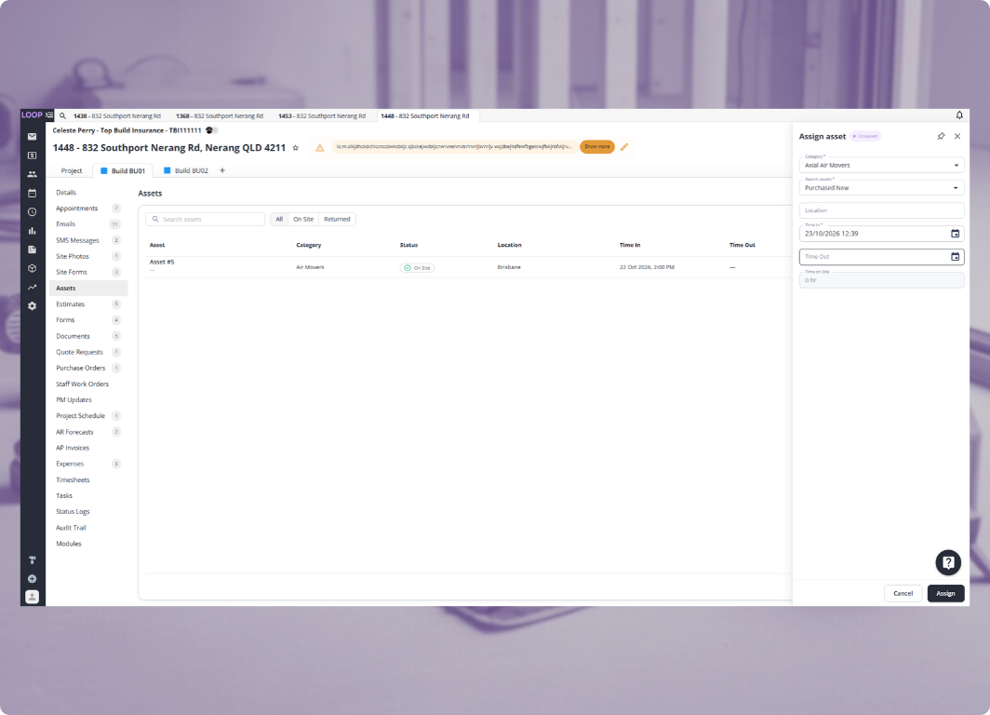Screen dimensions: 990x715
Task: Select the Project tab
Action: point(72,170)
